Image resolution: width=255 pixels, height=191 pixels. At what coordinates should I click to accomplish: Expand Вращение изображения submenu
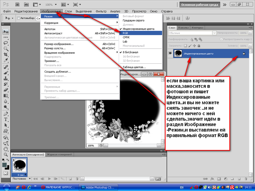point(80,53)
